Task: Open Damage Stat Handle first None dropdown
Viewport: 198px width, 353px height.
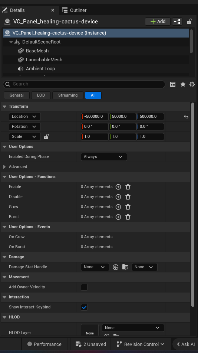Action: pyautogui.click(x=95, y=267)
